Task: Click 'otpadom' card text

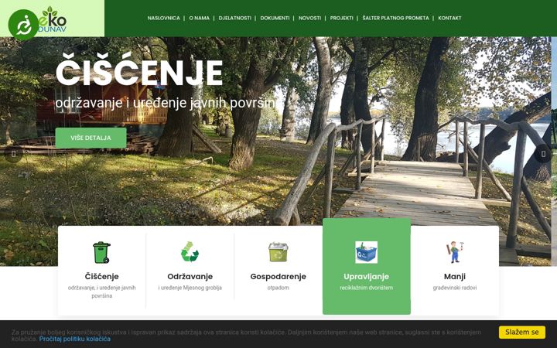Action: click(278, 288)
